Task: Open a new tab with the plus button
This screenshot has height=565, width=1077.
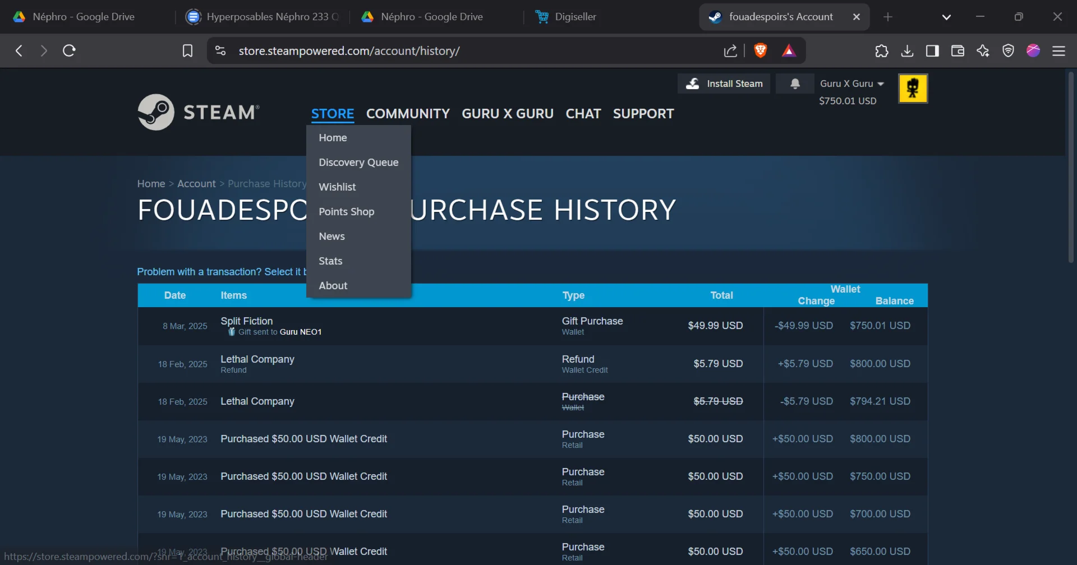Action: (x=887, y=17)
